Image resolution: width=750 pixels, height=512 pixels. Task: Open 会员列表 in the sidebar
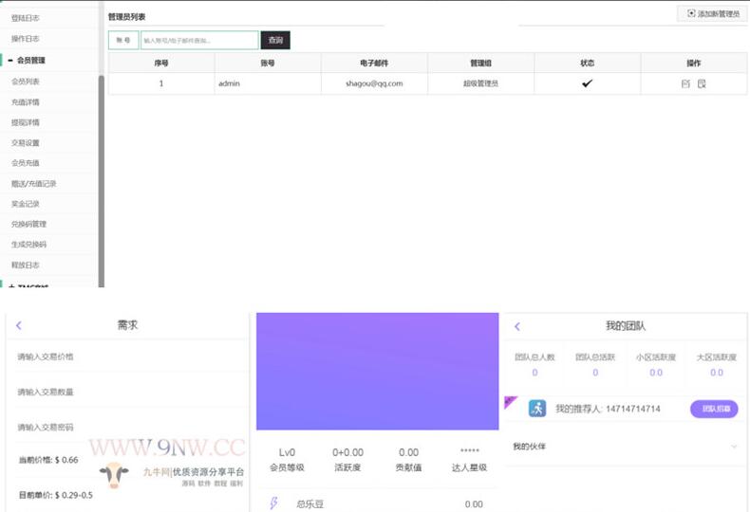pos(26,82)
